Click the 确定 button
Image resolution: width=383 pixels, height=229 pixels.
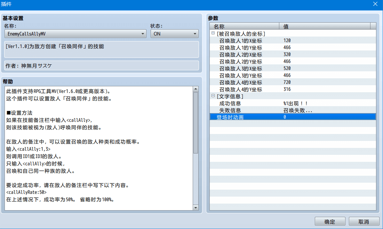[330, 221]
